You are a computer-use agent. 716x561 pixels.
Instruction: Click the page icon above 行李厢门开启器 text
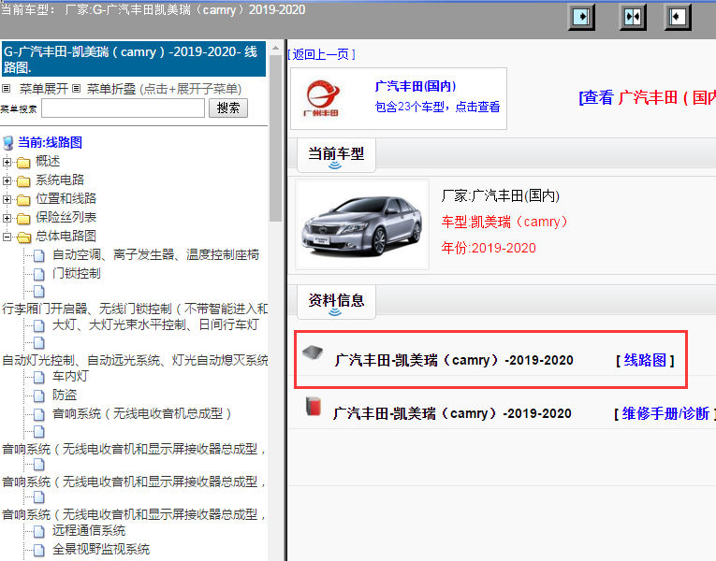tap(39, 291)
